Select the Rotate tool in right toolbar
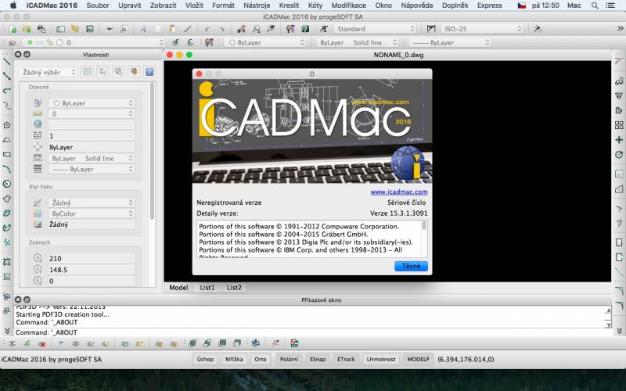The image size is (626, 391). tap(619, 155)
